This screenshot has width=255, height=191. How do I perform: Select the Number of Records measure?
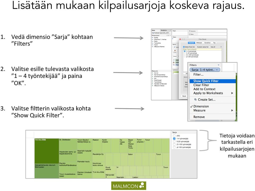(x=160, y=84)
